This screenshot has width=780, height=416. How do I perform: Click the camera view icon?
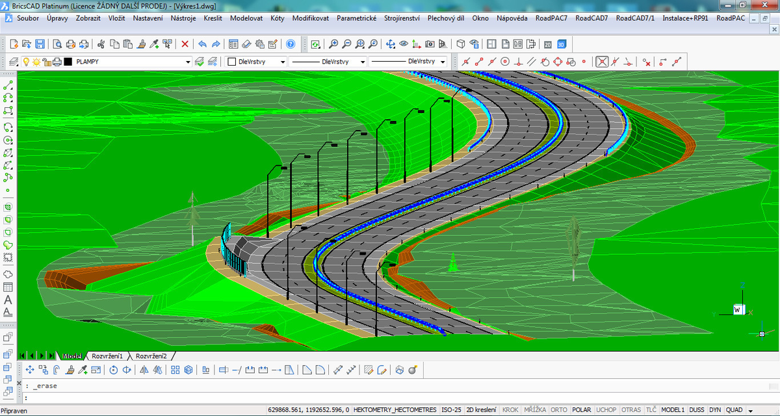[x=430, y=44]
